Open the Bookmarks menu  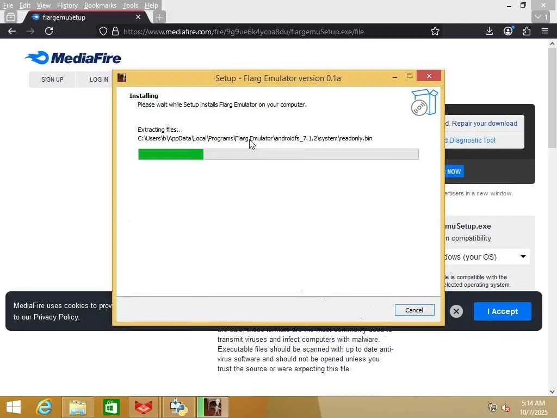(100, 5)
